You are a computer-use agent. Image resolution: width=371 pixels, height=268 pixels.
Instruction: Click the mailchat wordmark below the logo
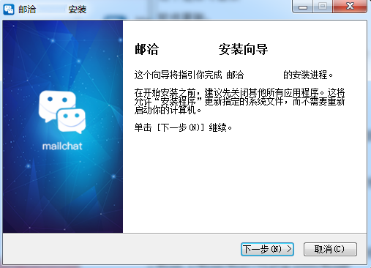pos(62,146)
